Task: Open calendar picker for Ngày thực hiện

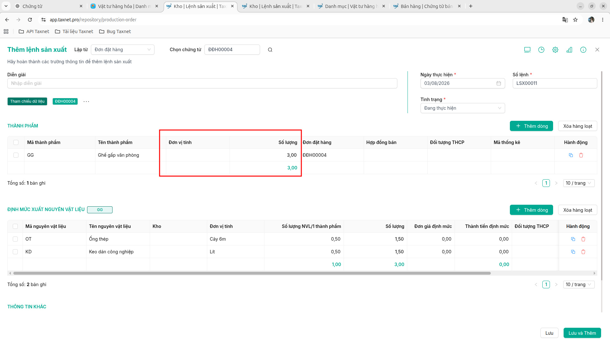Action: pyautogui.click(x=498, y=83)
